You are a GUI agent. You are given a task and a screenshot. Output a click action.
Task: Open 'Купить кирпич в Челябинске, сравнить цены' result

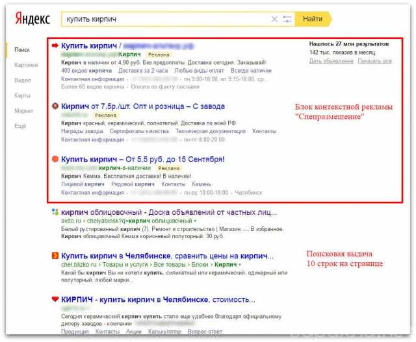pyautogui.click(x=167, y=256)
